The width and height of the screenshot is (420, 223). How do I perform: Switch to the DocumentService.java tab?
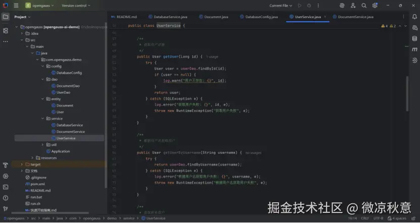coord(353,17)
